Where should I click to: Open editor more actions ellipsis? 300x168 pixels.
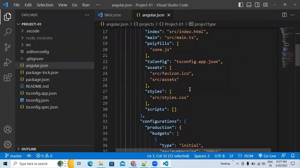292,15
